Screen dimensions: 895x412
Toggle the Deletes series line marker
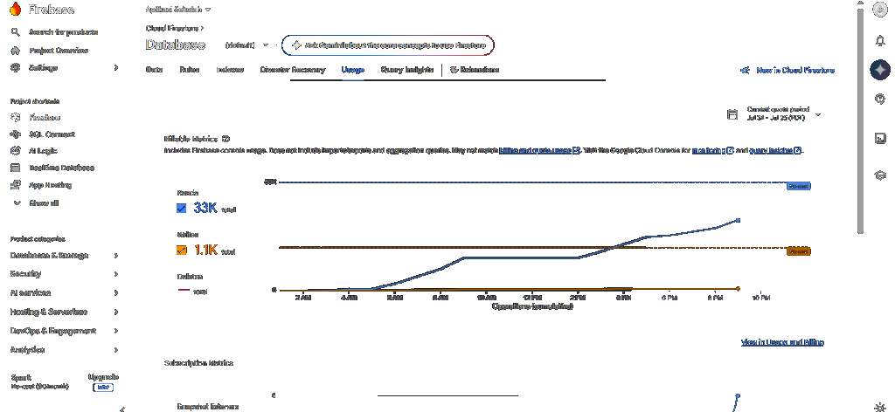[184, 290]
